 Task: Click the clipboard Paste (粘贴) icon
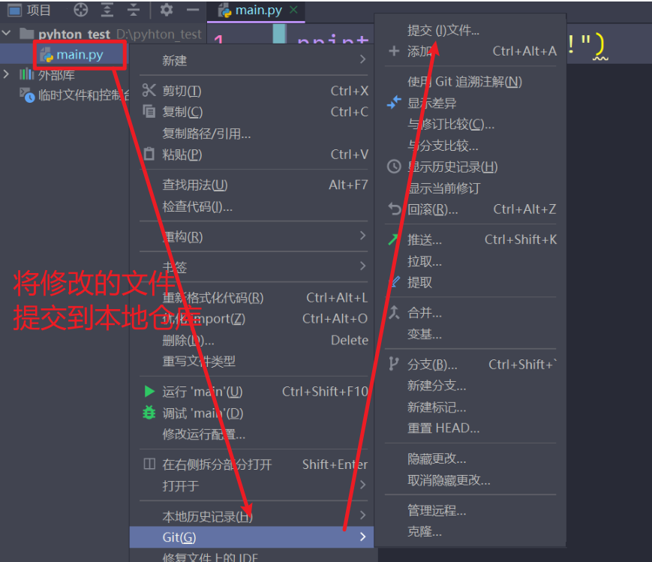pyautogui.click(x=149, y=155)
